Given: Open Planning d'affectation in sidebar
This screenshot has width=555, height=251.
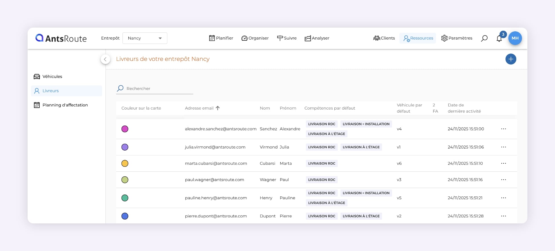Looking at the screenshot, I should (x=65, y=105).
